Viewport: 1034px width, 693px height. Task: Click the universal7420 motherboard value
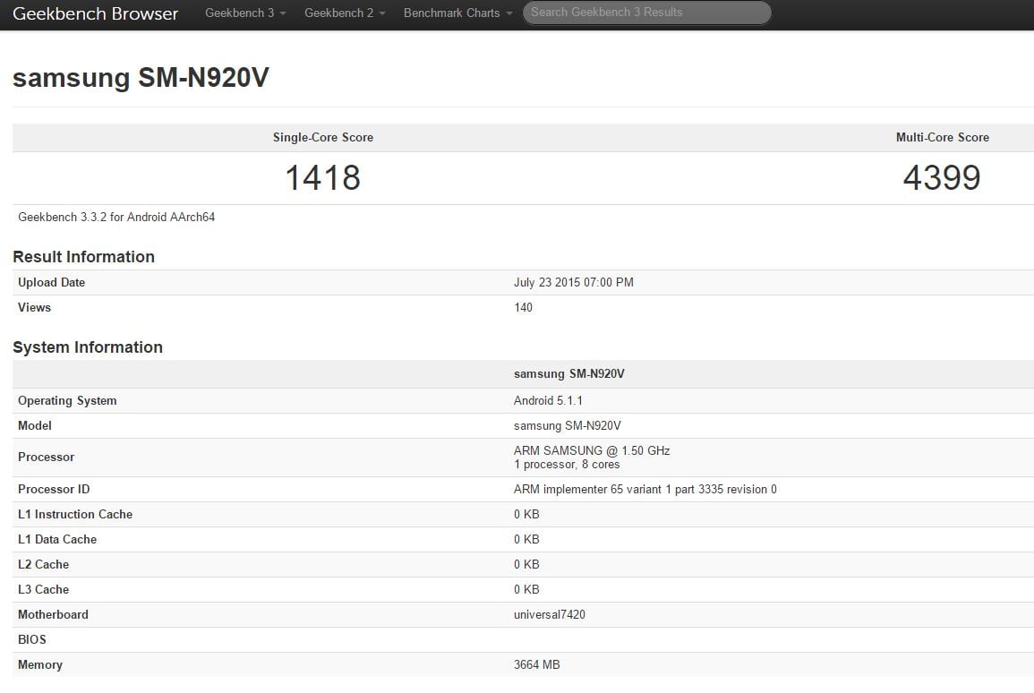[549, 615]
